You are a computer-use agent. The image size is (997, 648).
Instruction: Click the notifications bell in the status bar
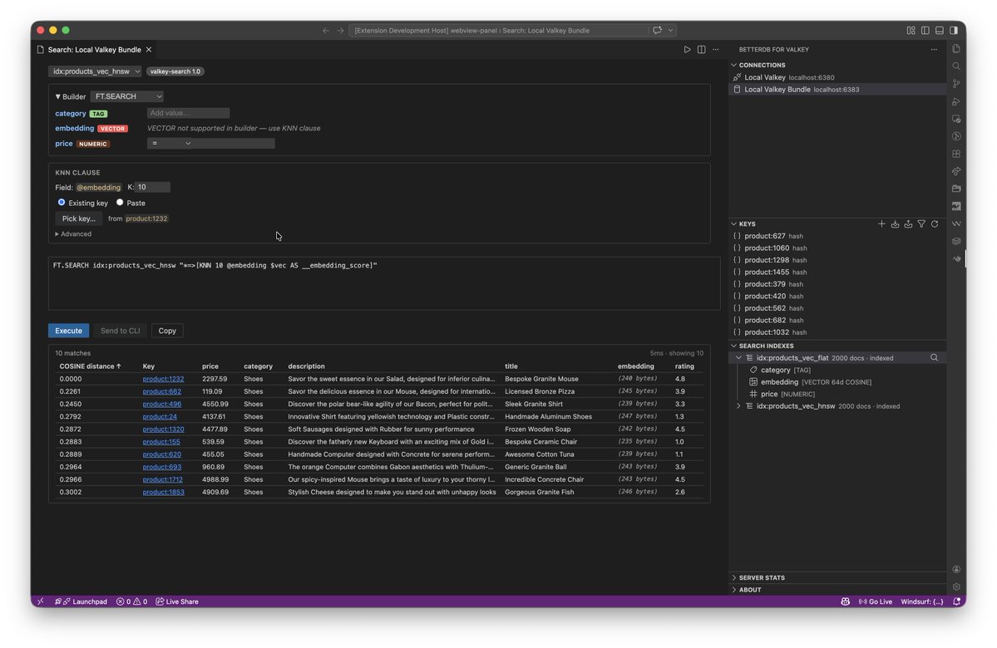(x=956, y=601)
